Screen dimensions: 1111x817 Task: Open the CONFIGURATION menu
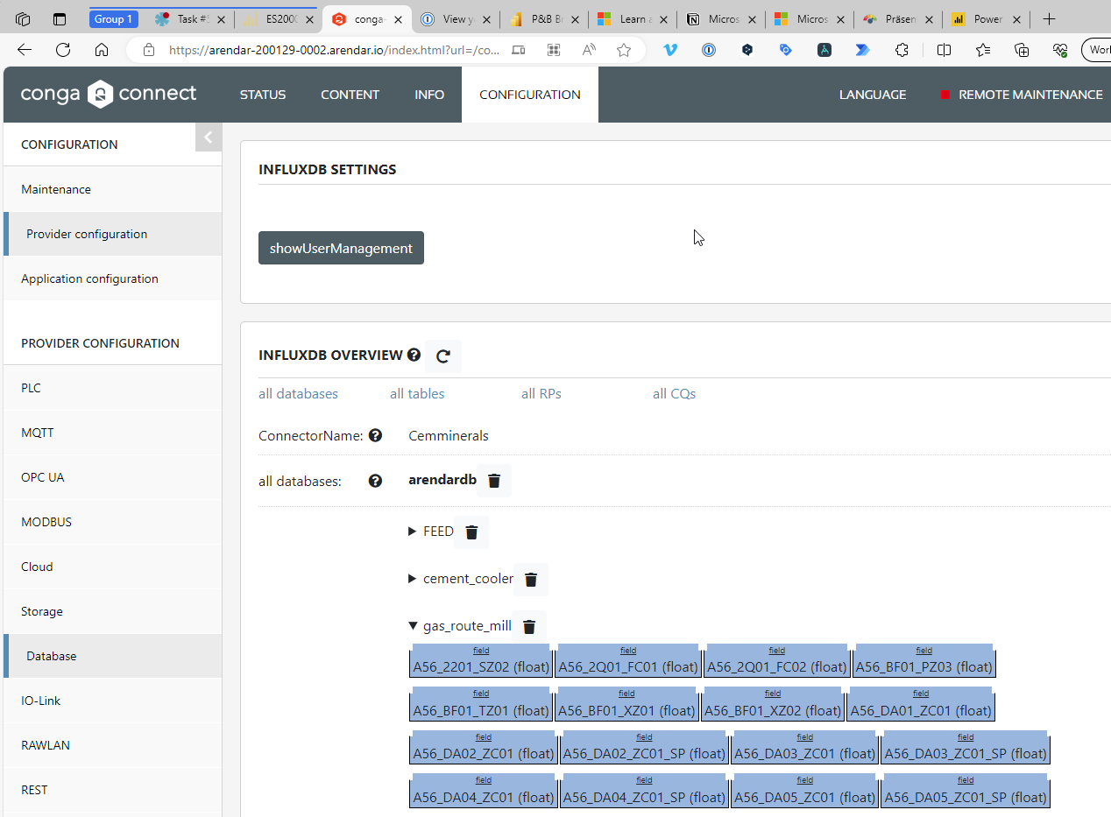pos(530,95)
